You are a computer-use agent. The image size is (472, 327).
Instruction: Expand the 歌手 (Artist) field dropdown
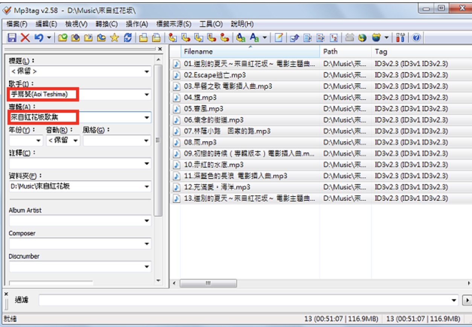pyautogui.click(x=147, y=95)
